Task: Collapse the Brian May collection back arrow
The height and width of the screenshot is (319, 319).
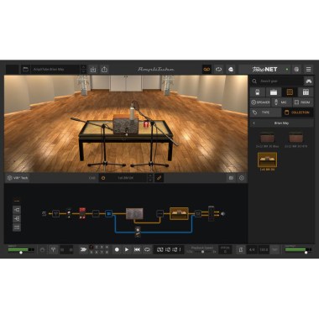Action: [254, 123]
